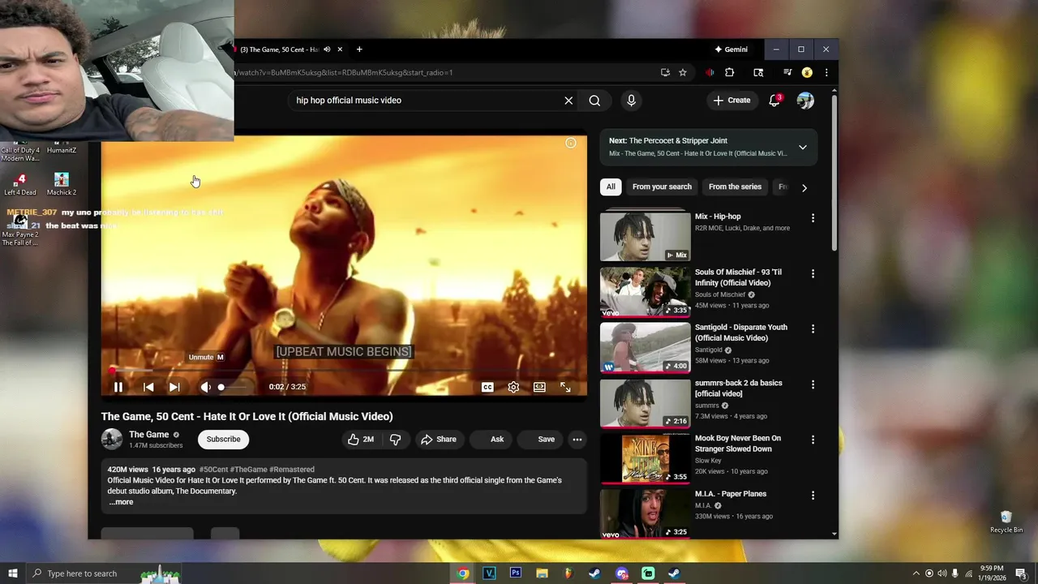The width and height of the screenshot is (1038, 584).
Task: Open File Explorer from the taskbar
Action: pos(542,573)
